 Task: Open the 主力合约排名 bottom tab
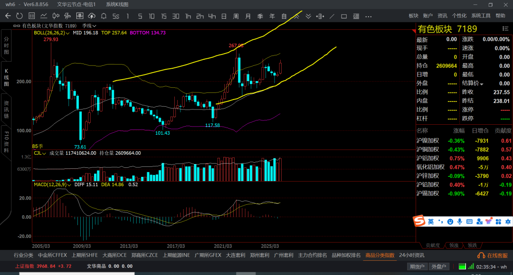pyautogui.click(x=313, y=255)
